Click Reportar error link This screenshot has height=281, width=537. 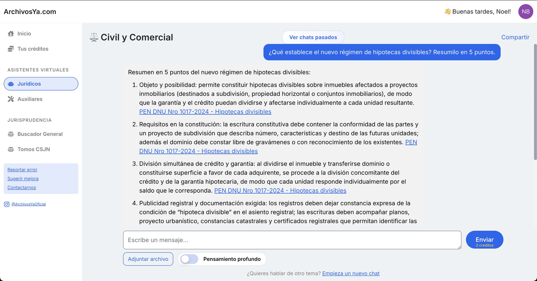(22, 170)
